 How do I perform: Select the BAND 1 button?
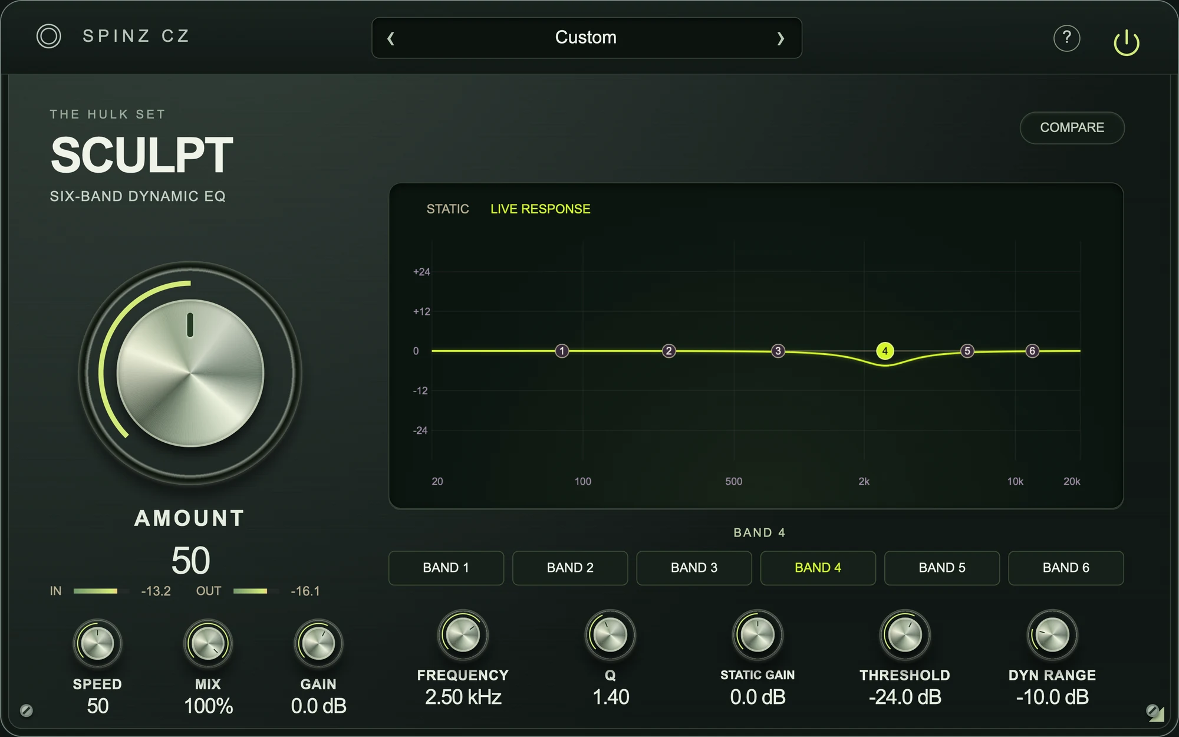click(x=446, y=568)
